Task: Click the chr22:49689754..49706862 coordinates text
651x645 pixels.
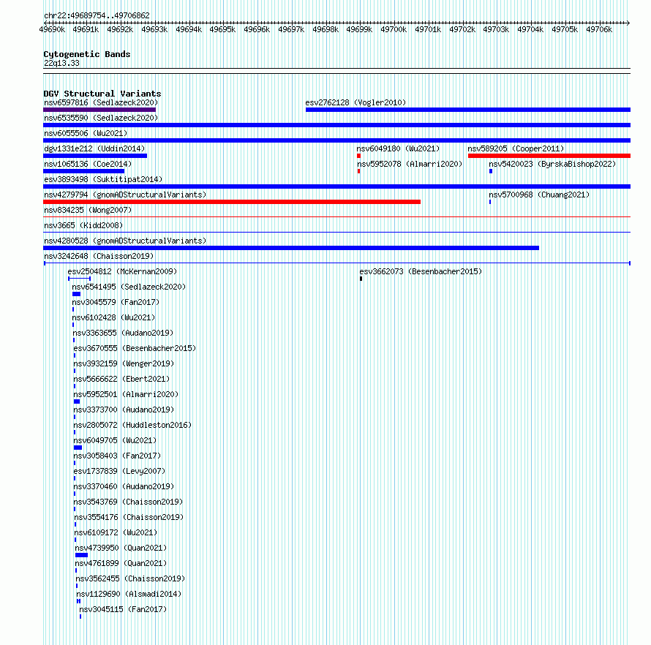Action: [x=97, y=15]
